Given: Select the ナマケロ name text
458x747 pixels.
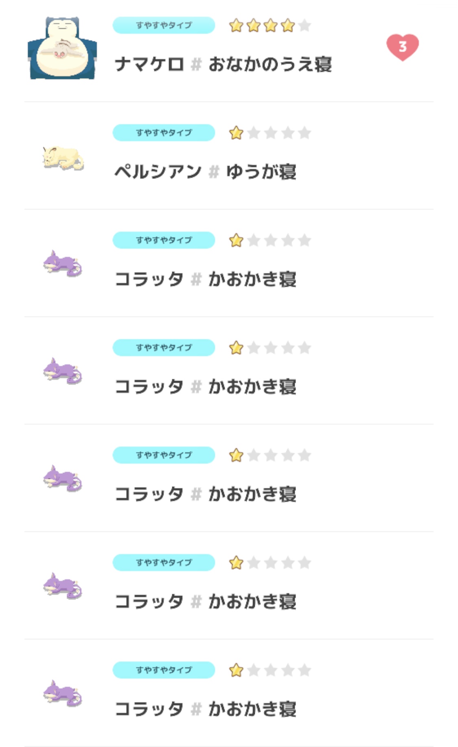Looking at the screenshot, I should (149, 64).
